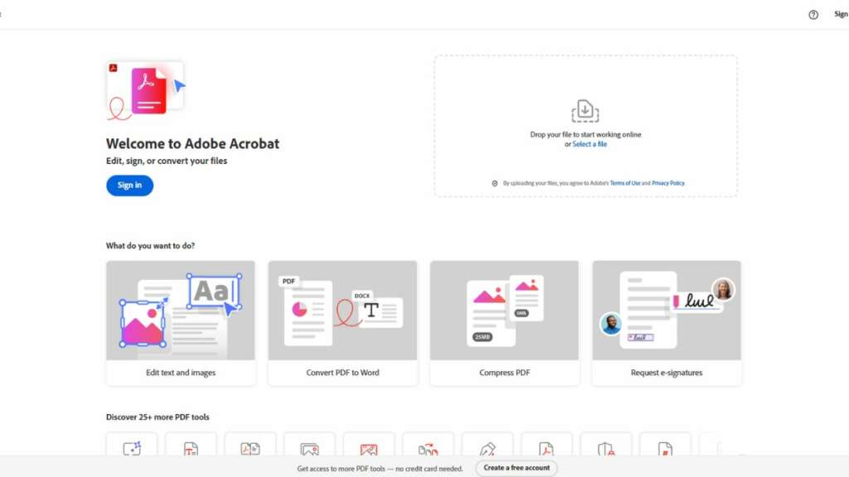
Task: Click the dashed file drop zone area
Action: click(x=585, y=126)
